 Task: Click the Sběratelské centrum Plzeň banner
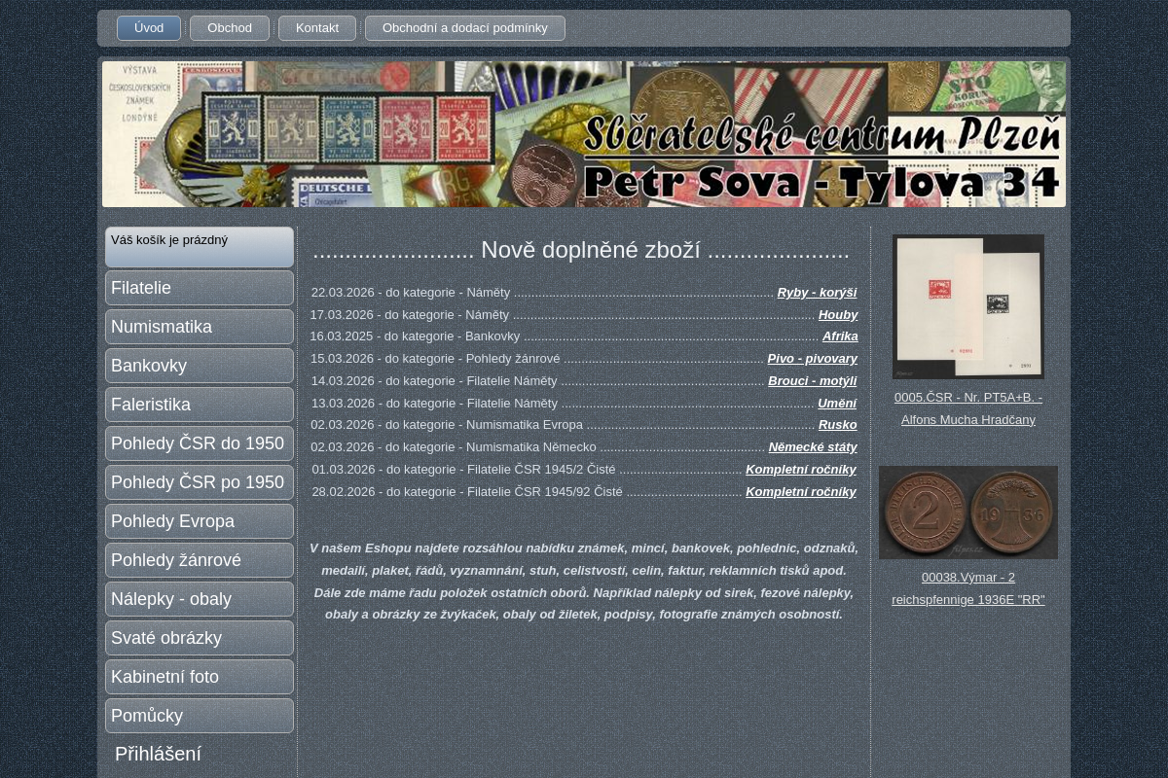tap(584, 134)
